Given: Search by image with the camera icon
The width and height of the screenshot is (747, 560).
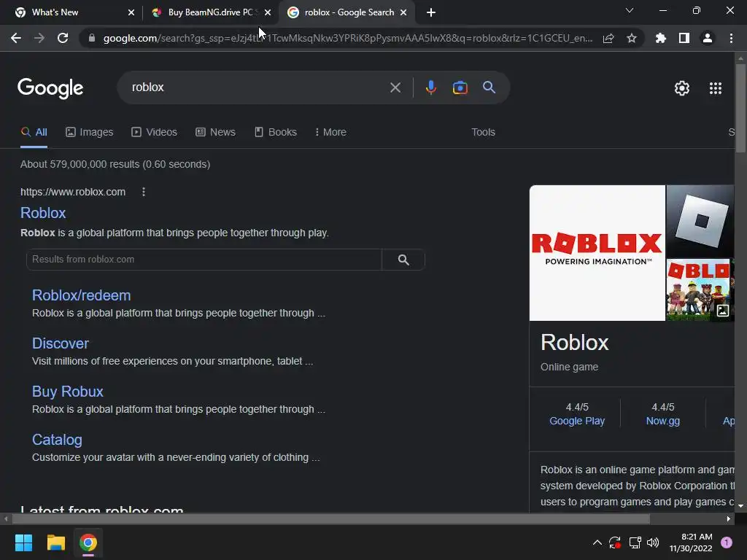Looking at the screenshot, I should pos(460,87).
